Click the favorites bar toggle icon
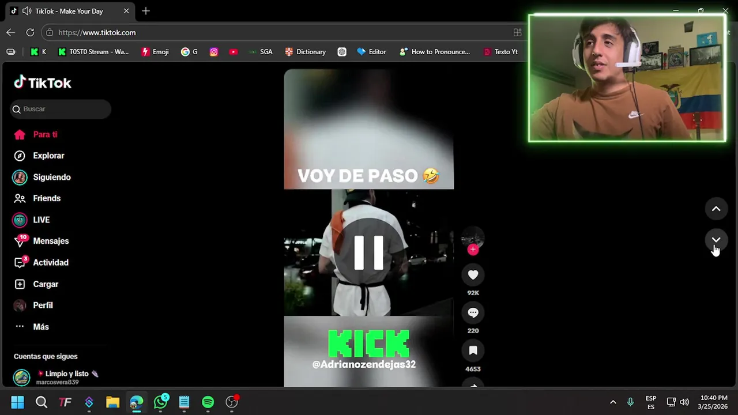Viewport: 738px width, 415px height. pos(11,52)
